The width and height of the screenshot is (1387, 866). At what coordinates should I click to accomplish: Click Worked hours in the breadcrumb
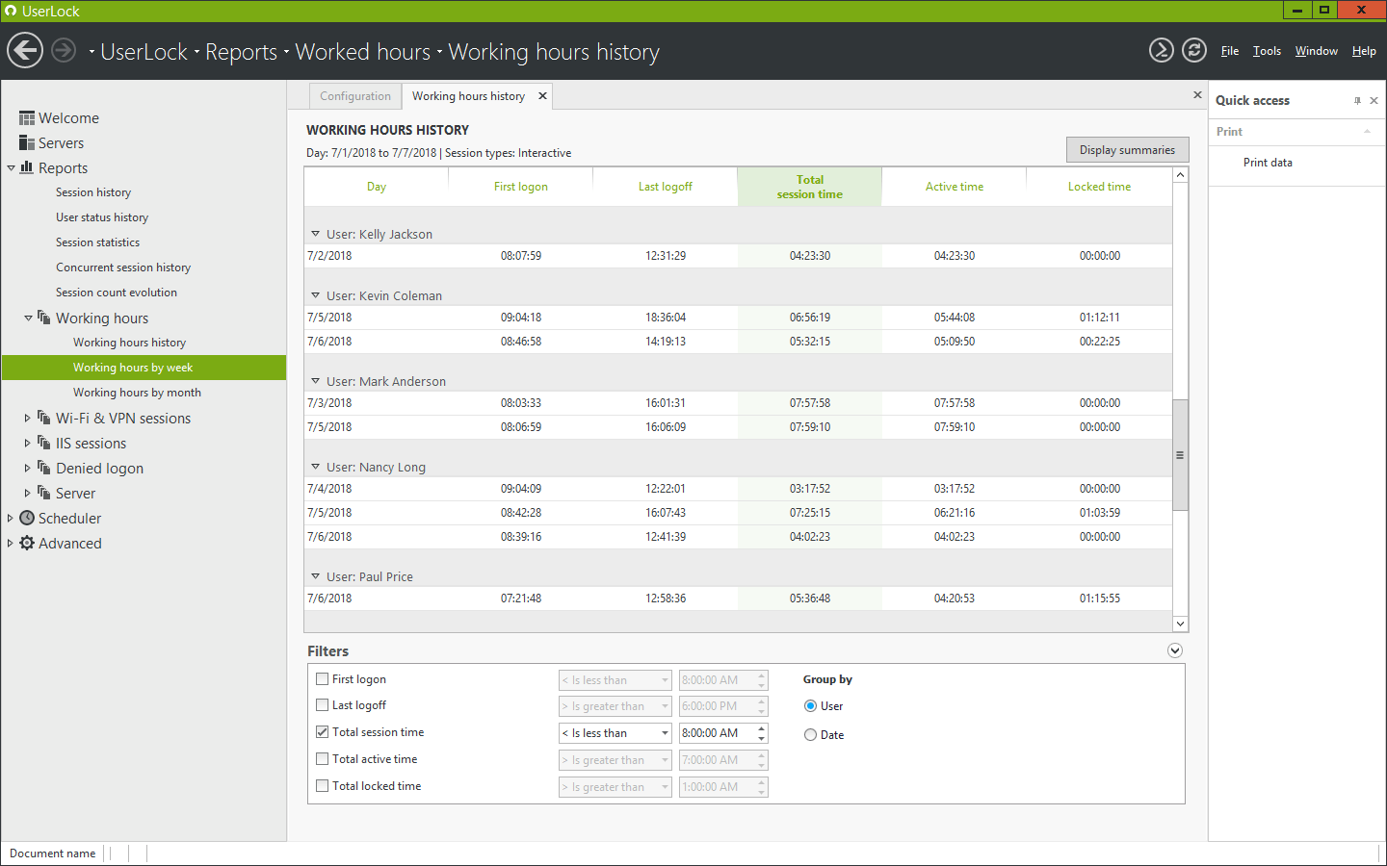tap(362, 51)
